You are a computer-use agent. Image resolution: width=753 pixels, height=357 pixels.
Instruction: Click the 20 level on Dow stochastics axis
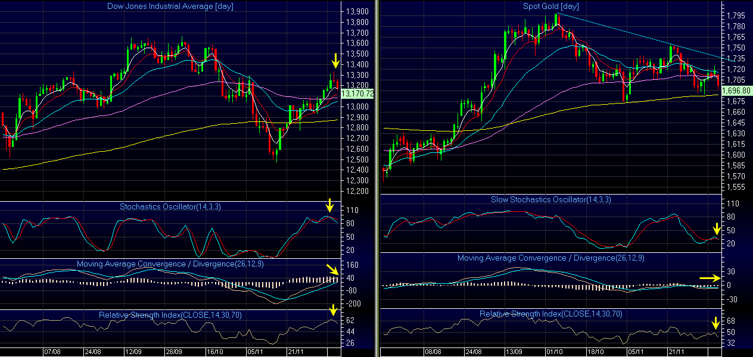(350, 250)
